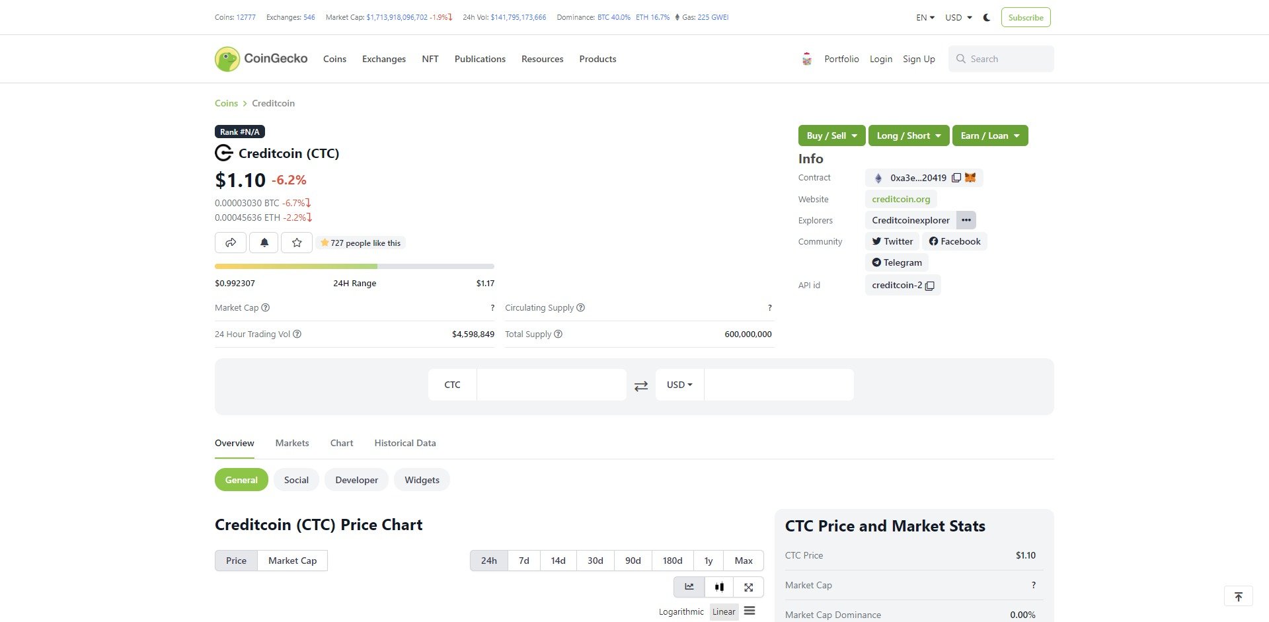The image size is (1269, 622).
Task: Open the Products navigation menu
Action: pyautogui.click(x=597, y=59)
